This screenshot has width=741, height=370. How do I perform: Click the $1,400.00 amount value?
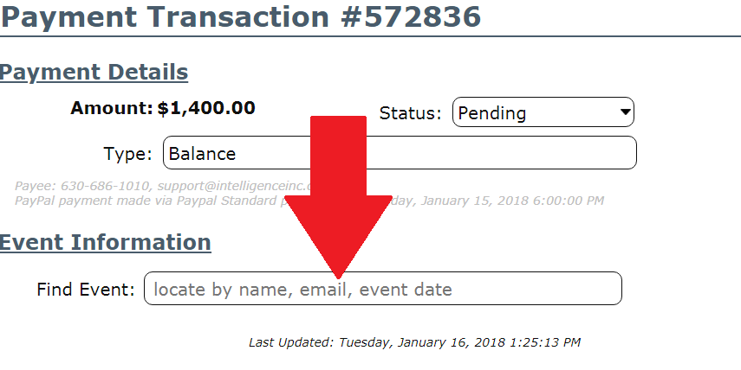(x=206, y=108)
